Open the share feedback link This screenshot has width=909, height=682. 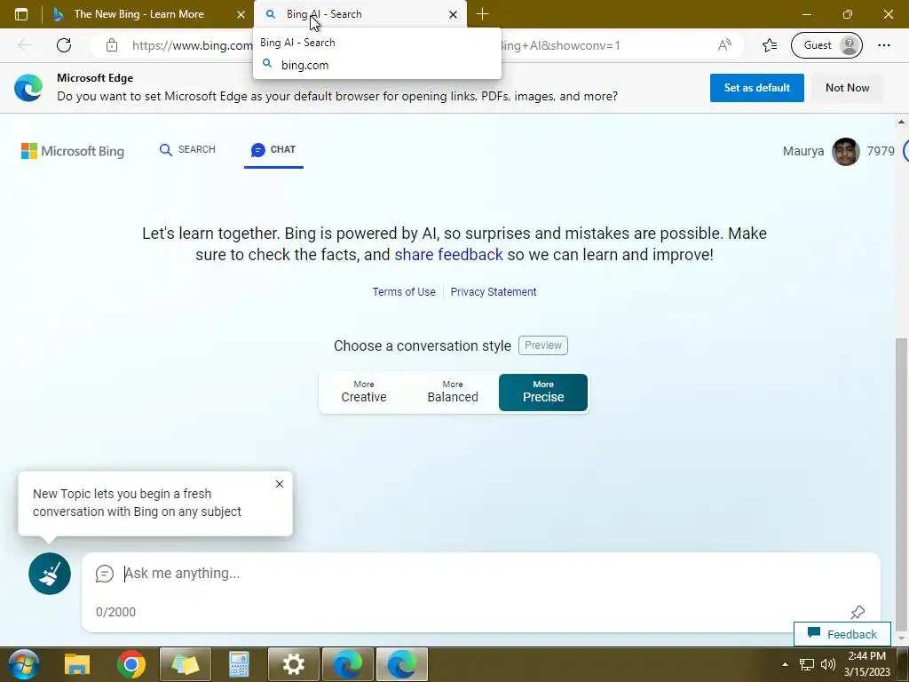[448, 255]
